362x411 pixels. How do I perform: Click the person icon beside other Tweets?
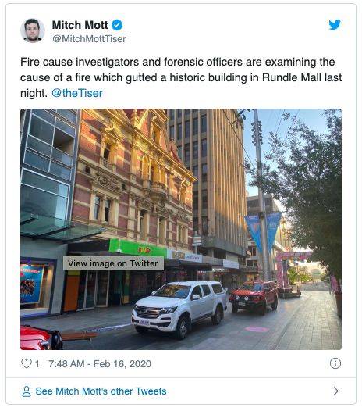click(x=27, y=391)
